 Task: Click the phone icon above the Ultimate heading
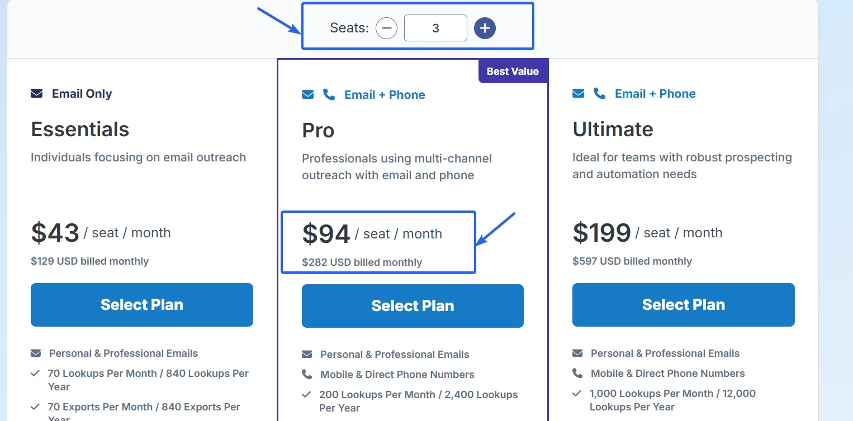pyautogui.click(x=599, y=93)
